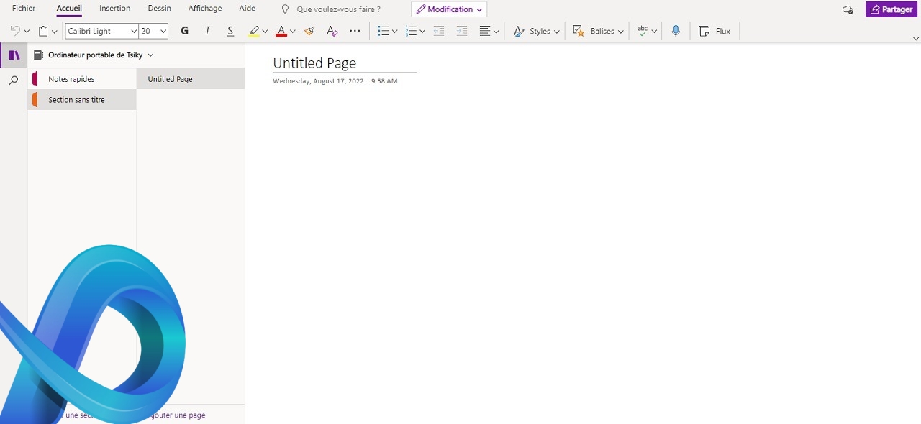Viewport: 921px width, 424px height.
Task: Click the Paste clipboard icon
Action: click(43, 31)
